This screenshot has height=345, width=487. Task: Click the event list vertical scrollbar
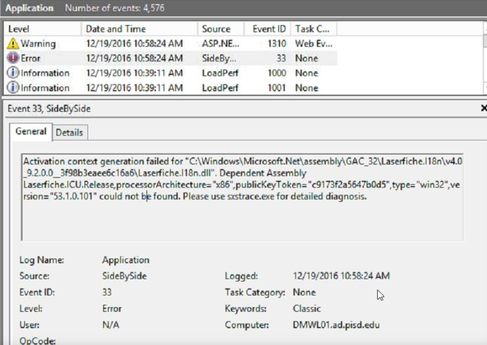pos(484,58)
